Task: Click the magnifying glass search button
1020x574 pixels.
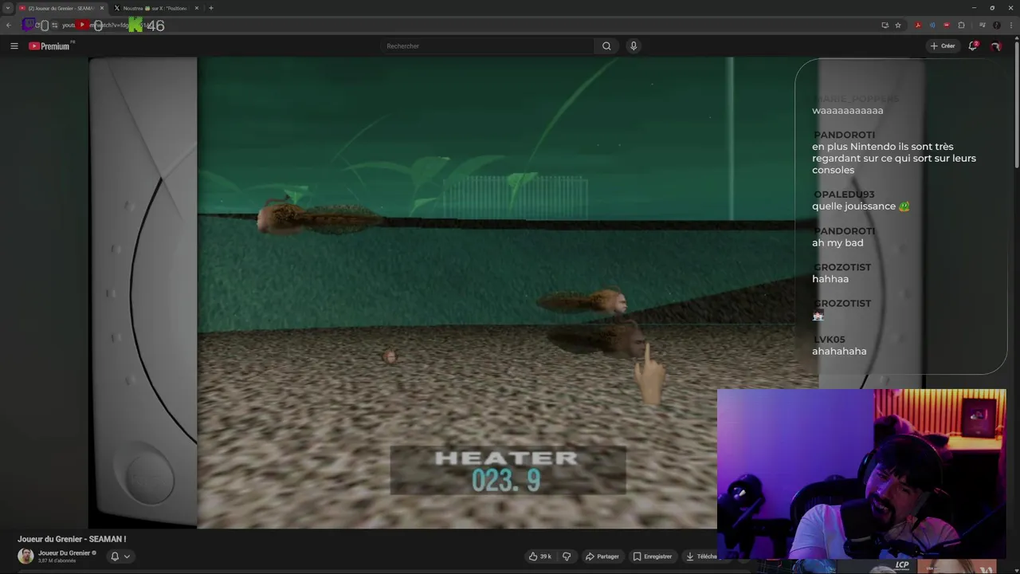Action: click(x=606, y=46)
